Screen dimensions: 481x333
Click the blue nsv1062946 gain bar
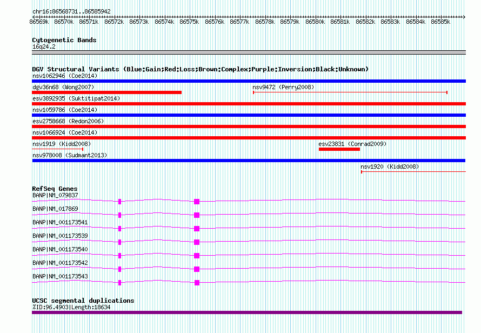point(249,81)
